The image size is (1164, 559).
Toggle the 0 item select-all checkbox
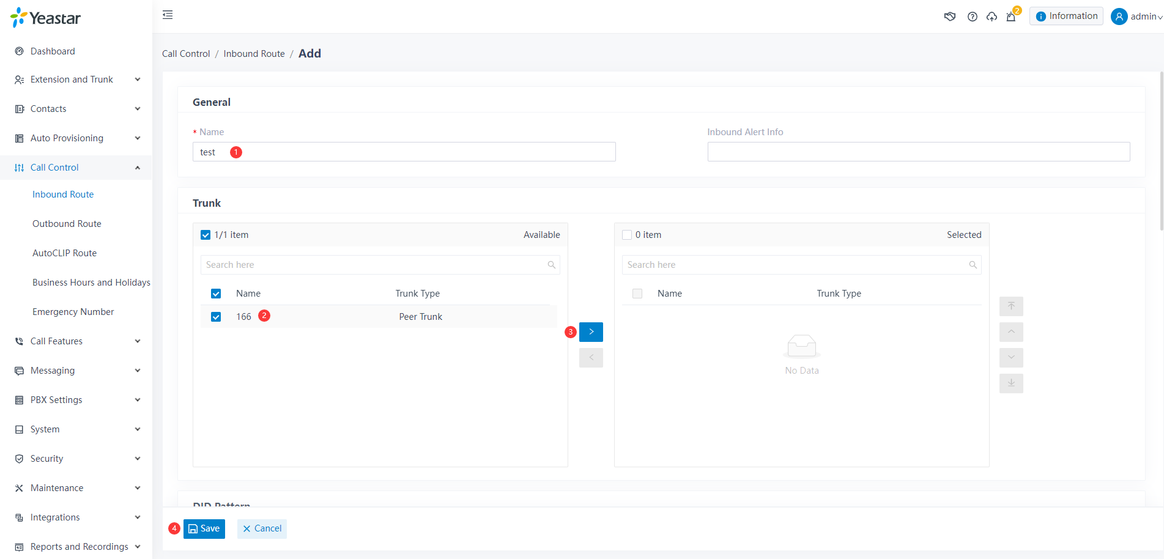(x=627, y=235)
